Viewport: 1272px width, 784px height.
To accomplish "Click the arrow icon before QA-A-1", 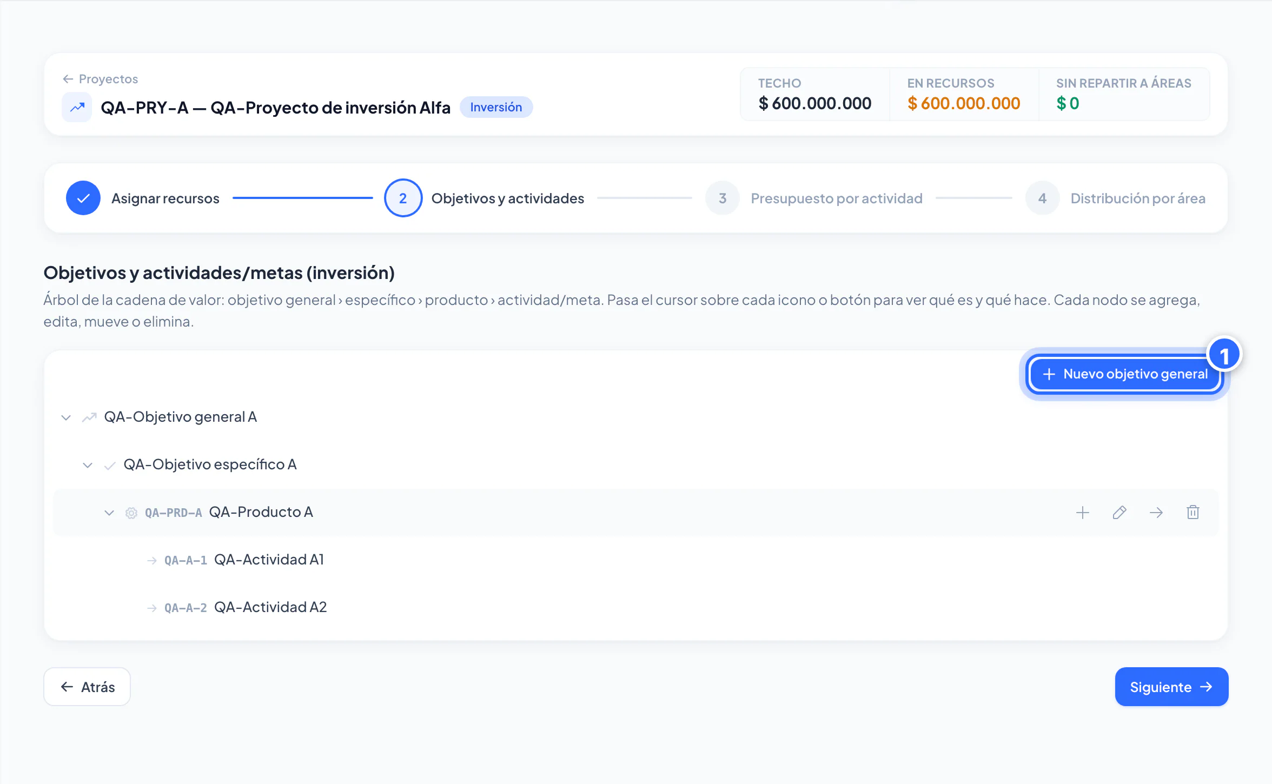I will (x=152, y=561).
